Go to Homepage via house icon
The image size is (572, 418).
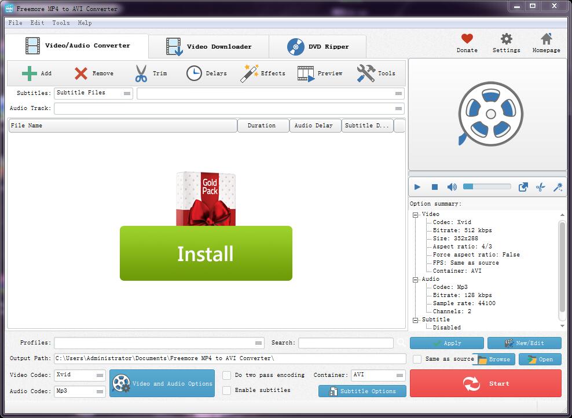pos(546,39)
